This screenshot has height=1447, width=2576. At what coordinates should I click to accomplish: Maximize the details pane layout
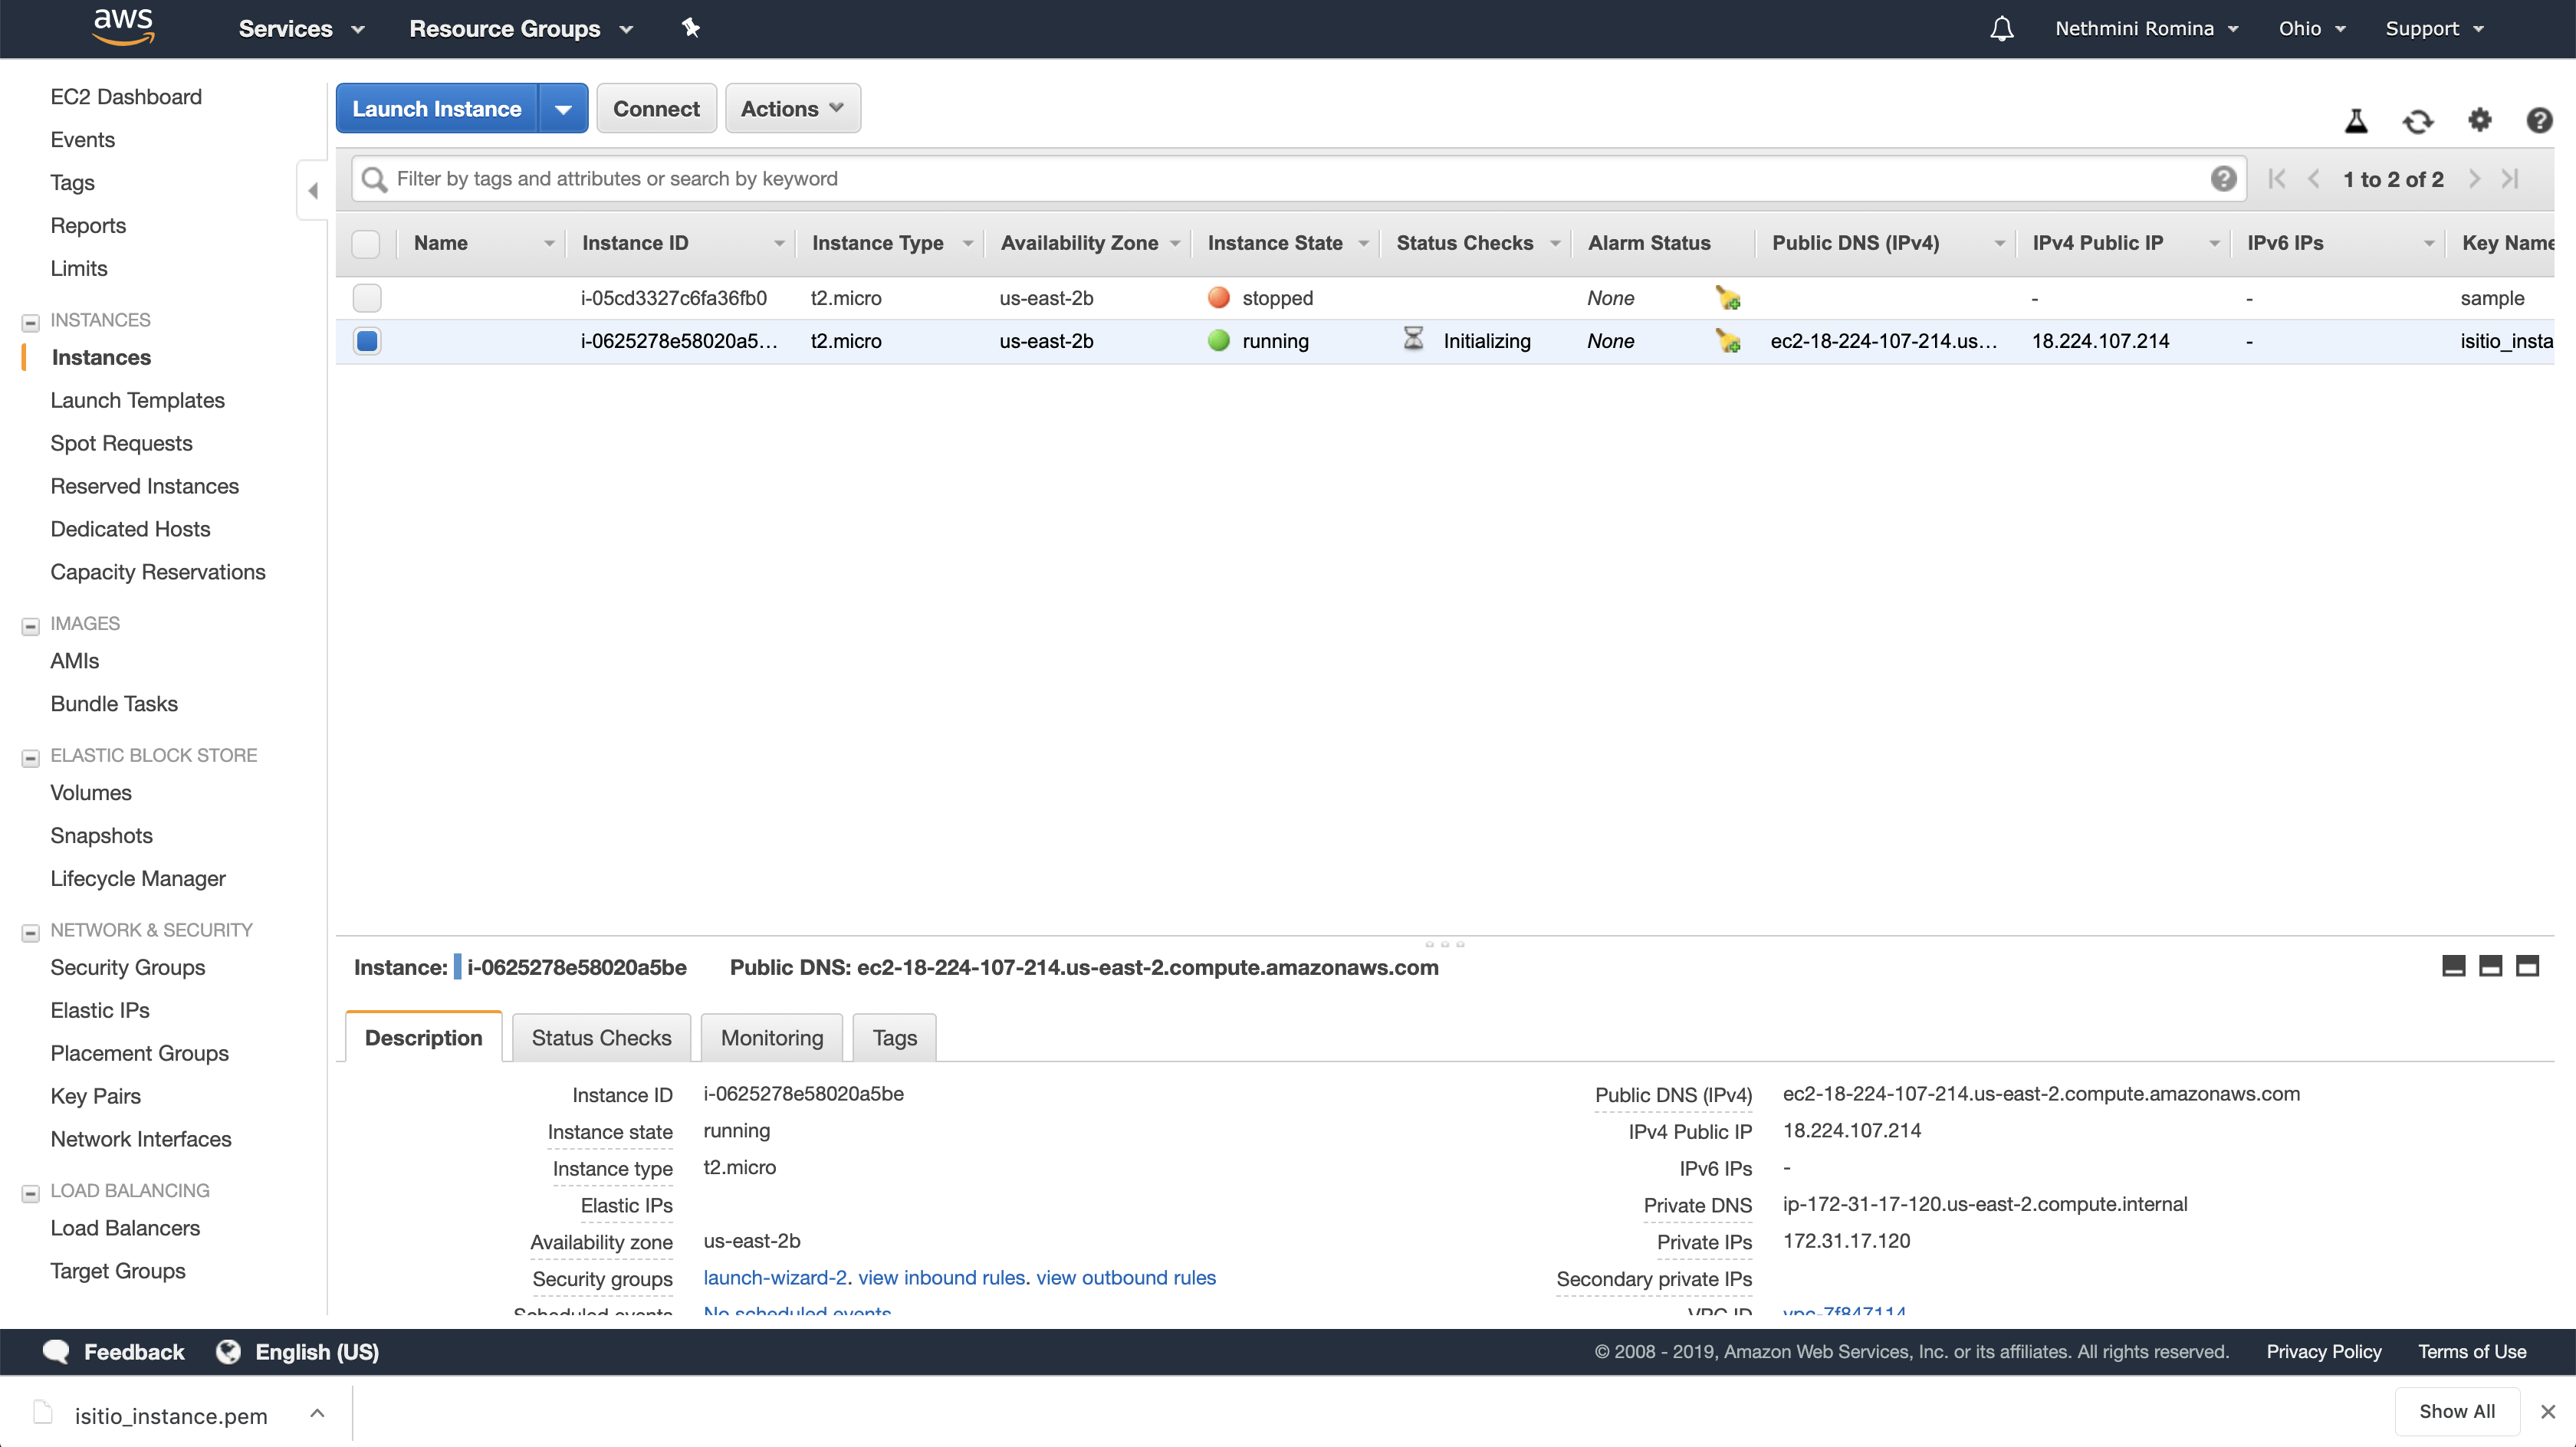pos(2527,966)
